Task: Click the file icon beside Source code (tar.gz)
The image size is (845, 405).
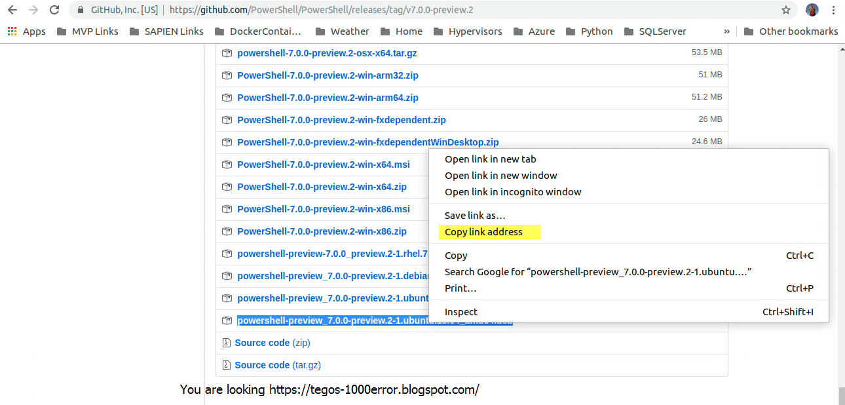Action: pyautogui.click(x=226, y=365)
